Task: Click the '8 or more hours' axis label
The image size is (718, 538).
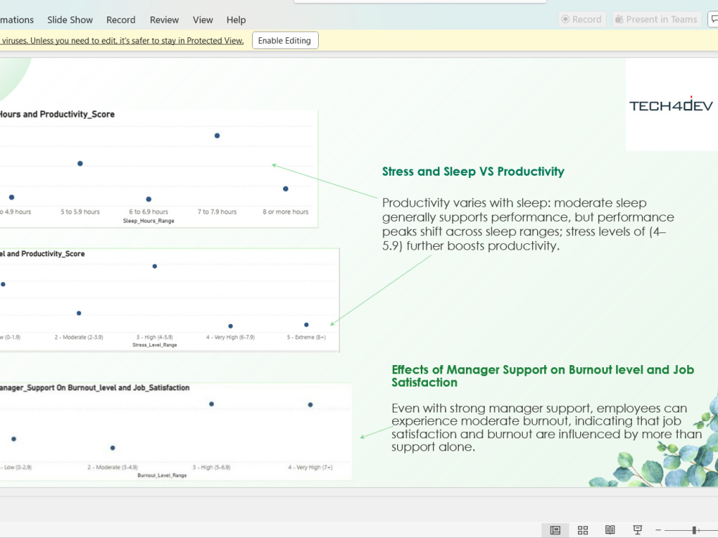Action: coord(285,212)
